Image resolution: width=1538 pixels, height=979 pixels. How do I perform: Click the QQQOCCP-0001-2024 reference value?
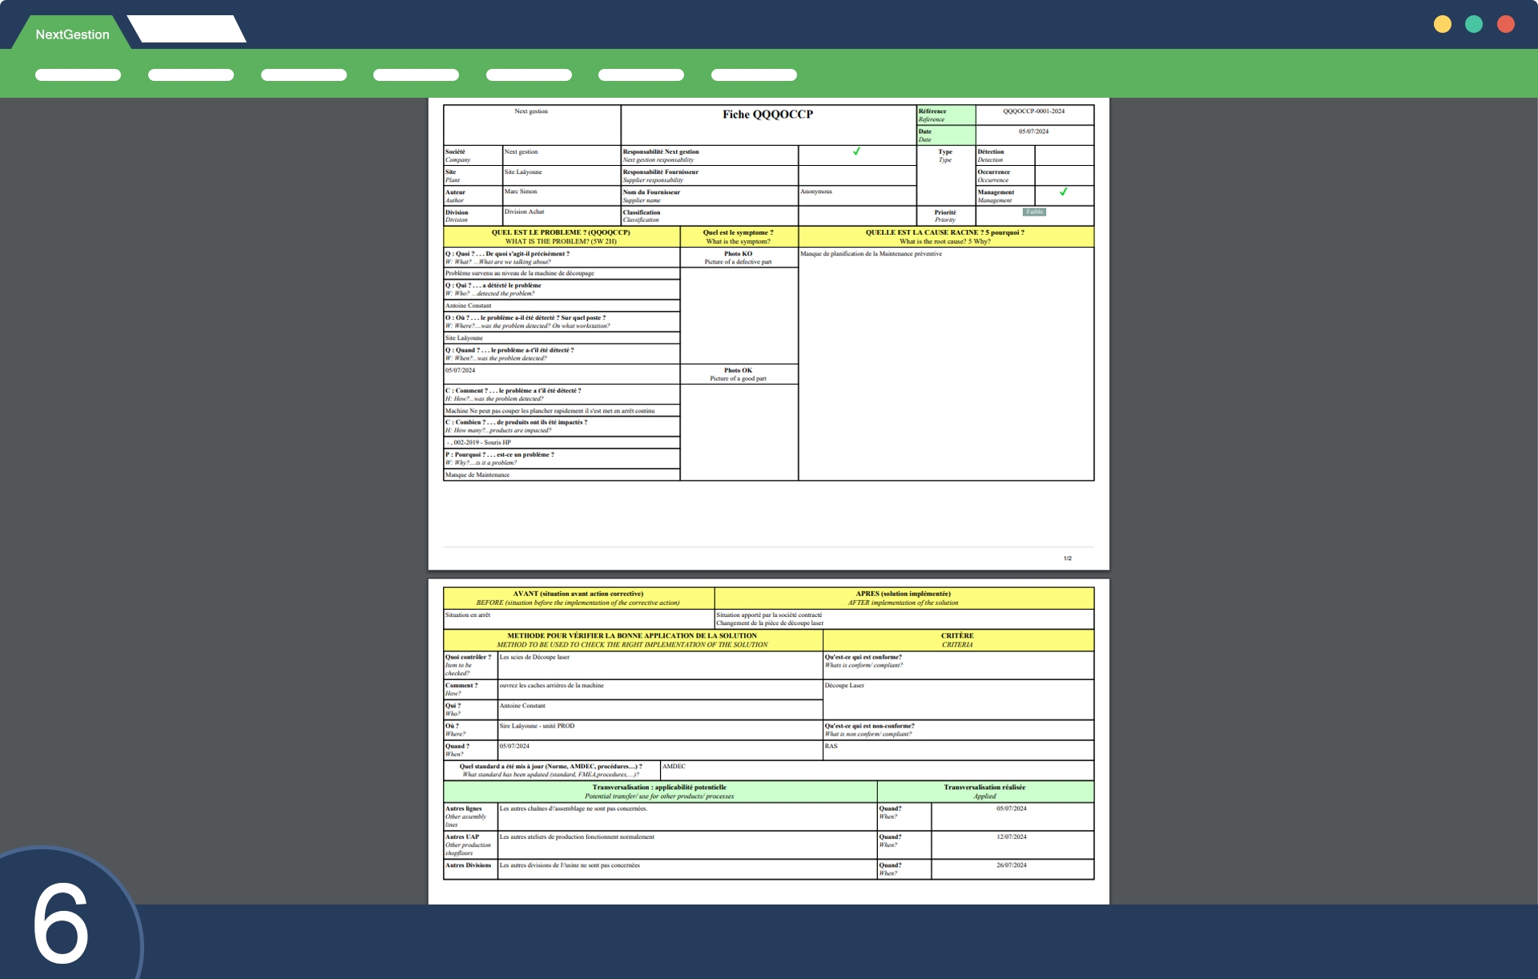click(1033, 111)
